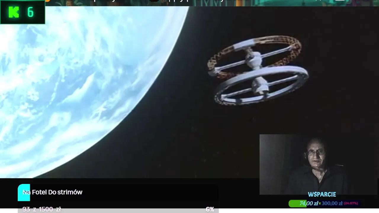Viewport: 379px width, 213px height.
Task: Click the rotating space station in the video
Action: pyautogui.click(x=258, y=70)
